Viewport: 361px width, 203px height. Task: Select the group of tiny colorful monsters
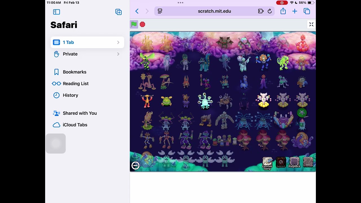pos(224,140)
